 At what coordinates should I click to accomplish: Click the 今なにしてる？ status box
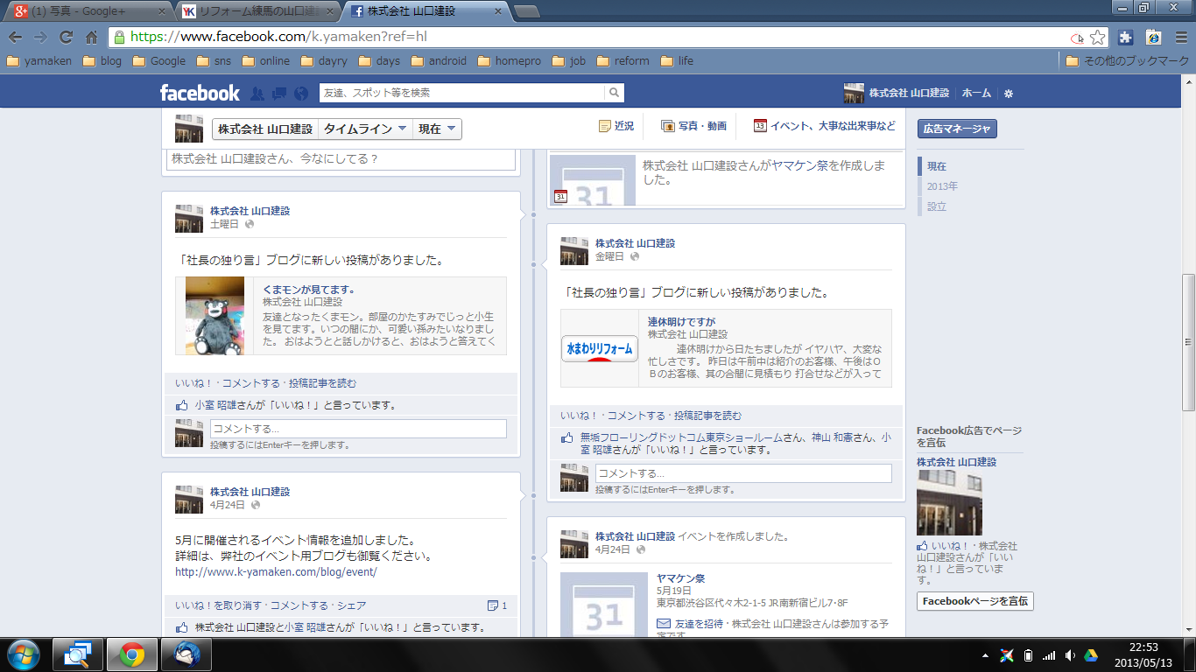341,159
